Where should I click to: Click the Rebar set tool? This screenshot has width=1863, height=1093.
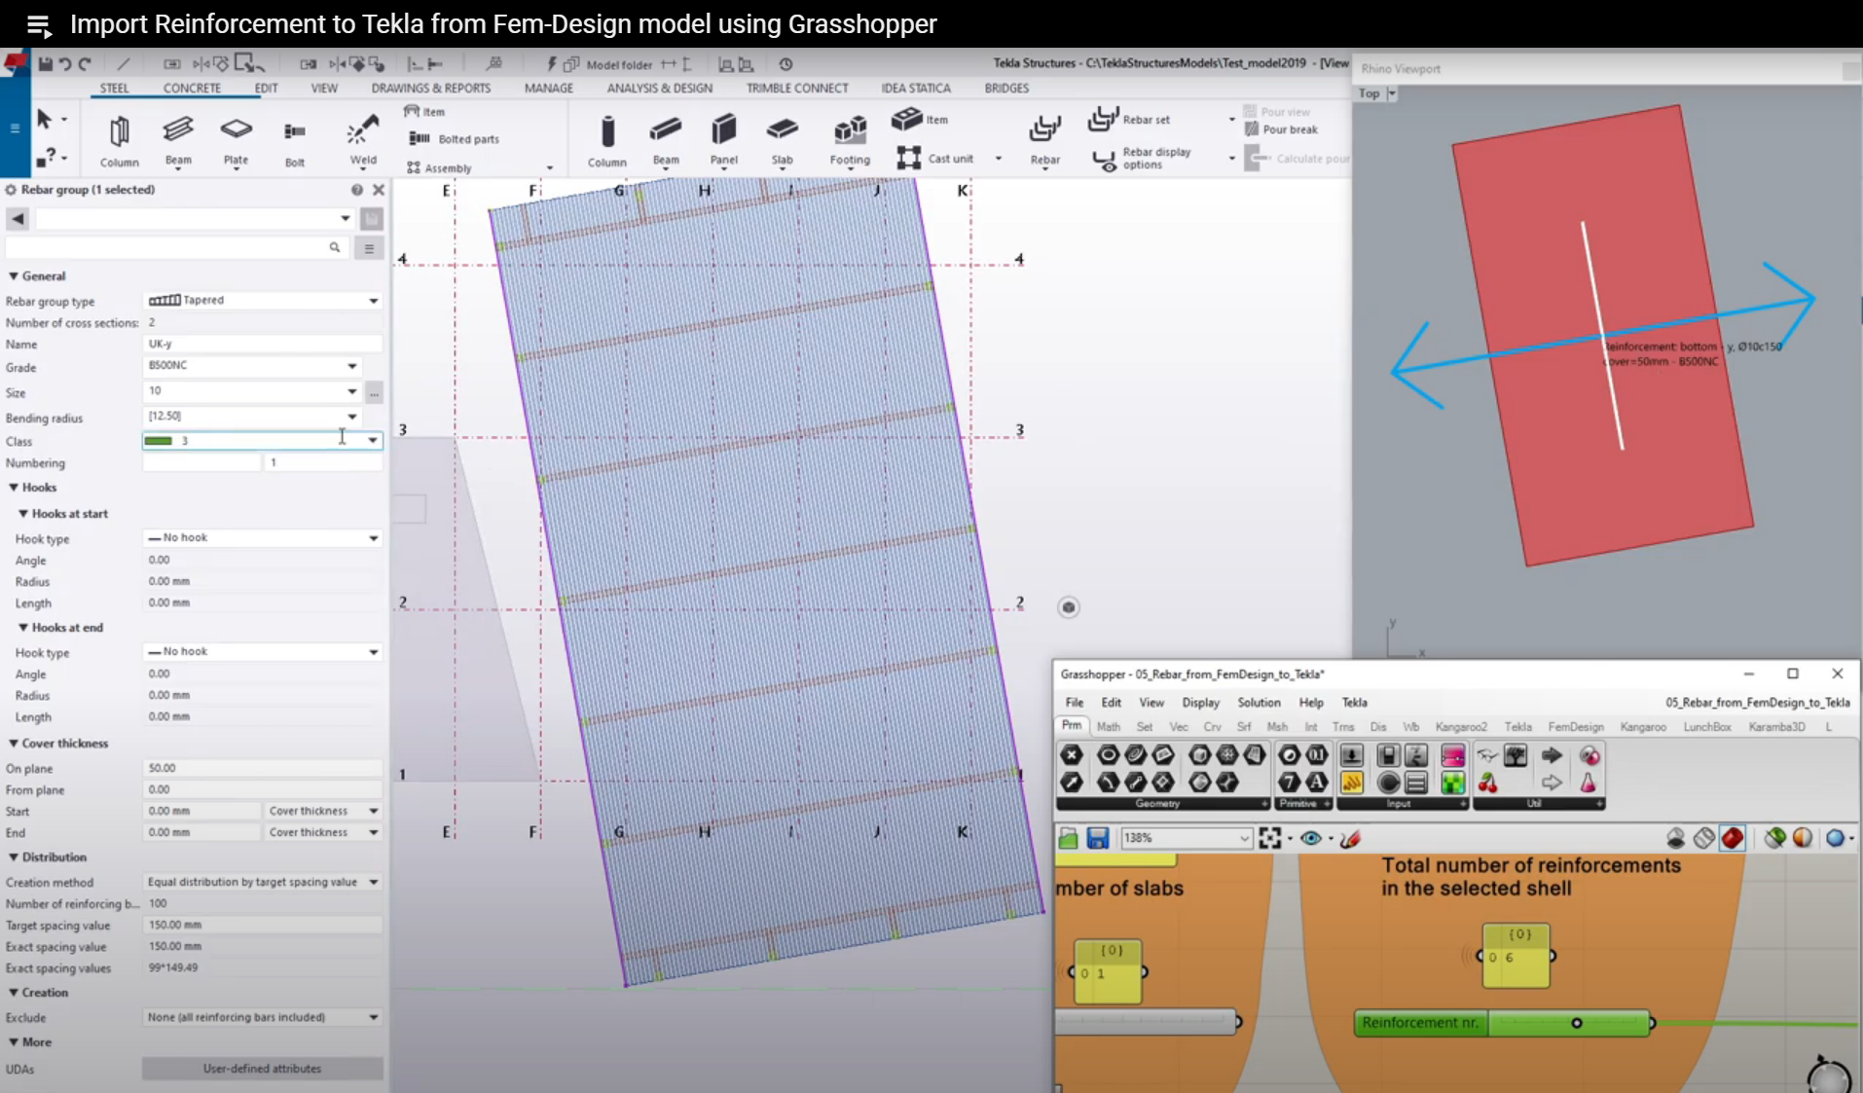tap(1129, 119)
